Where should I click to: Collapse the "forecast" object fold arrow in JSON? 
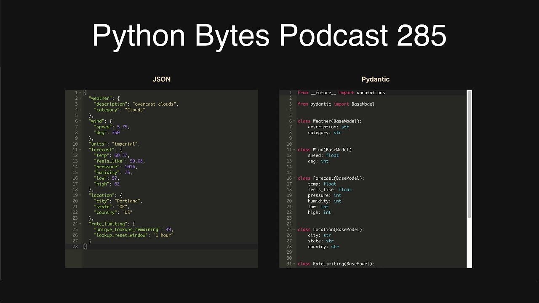(80, 150)
